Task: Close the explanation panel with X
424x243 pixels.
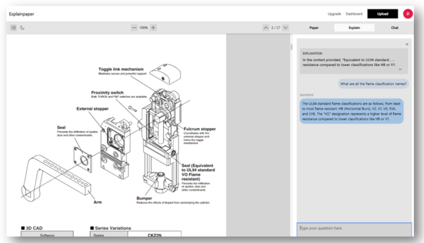Action: (407, 44)
